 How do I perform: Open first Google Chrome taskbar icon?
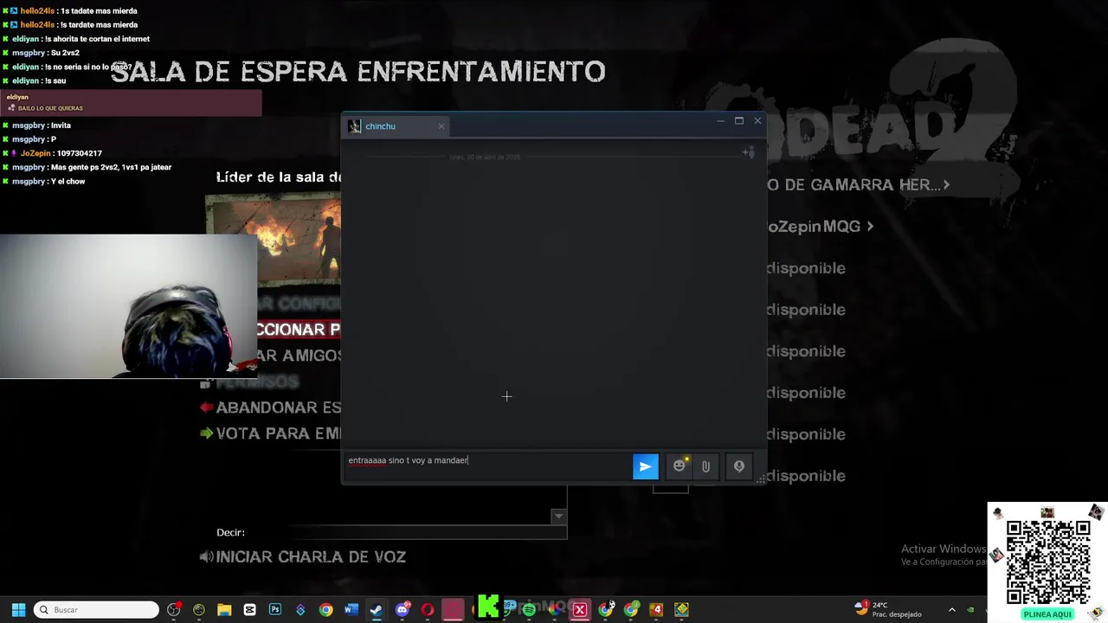(x=325, y=610)
